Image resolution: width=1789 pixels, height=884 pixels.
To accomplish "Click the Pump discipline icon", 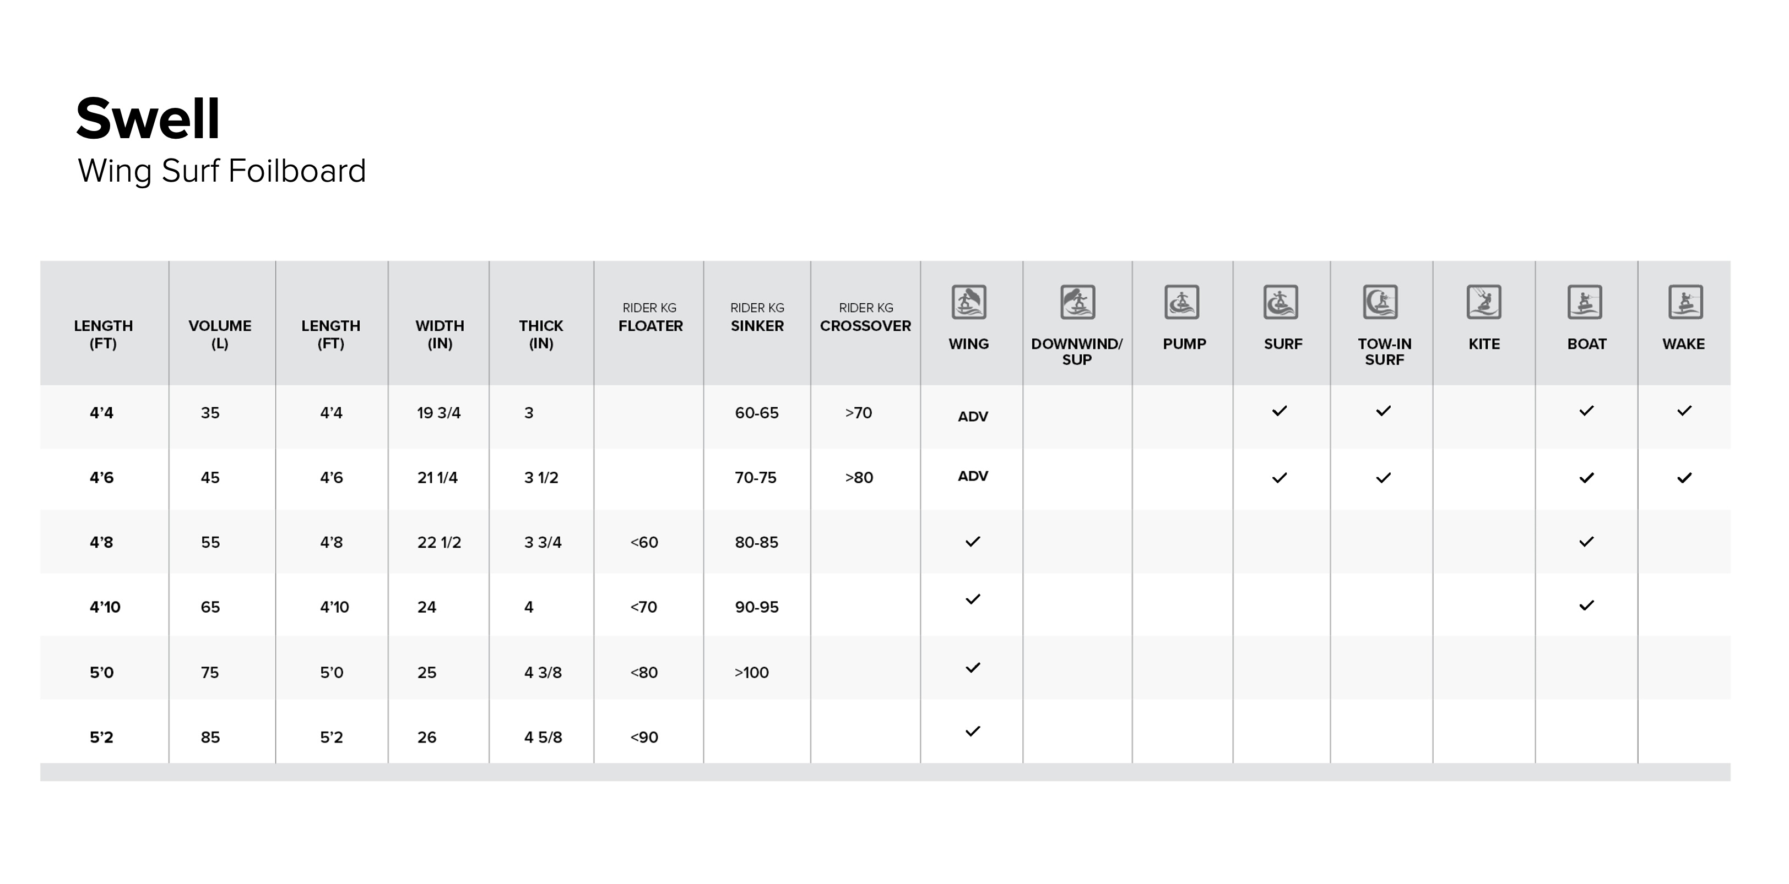I will pyautogui.click(x=1181, y=302).
